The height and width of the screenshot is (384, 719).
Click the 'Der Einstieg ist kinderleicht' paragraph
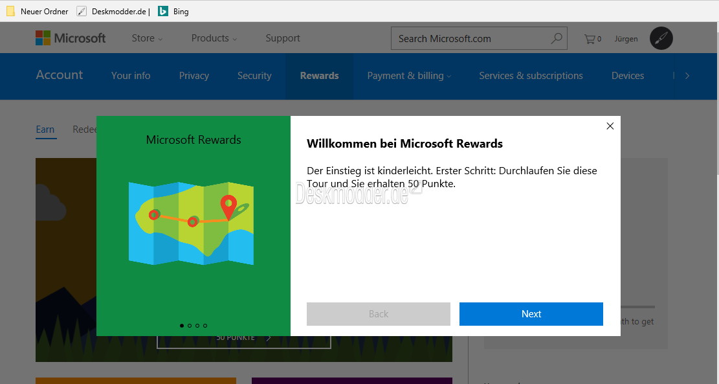click(452, 177)
